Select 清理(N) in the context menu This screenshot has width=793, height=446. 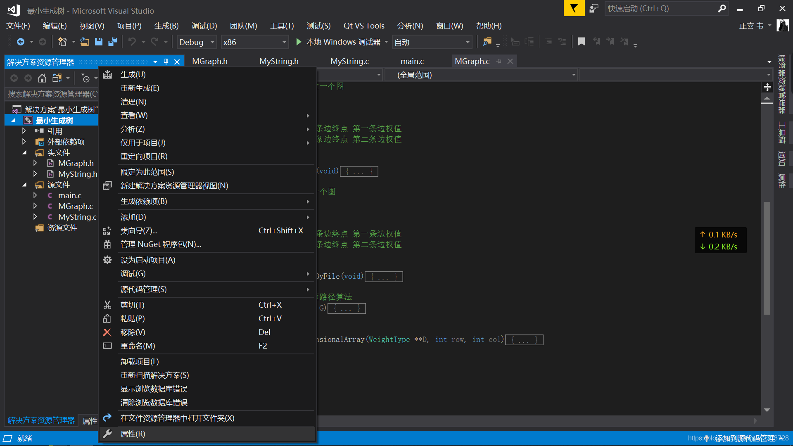pyautogui.click(x=207, y=102)
